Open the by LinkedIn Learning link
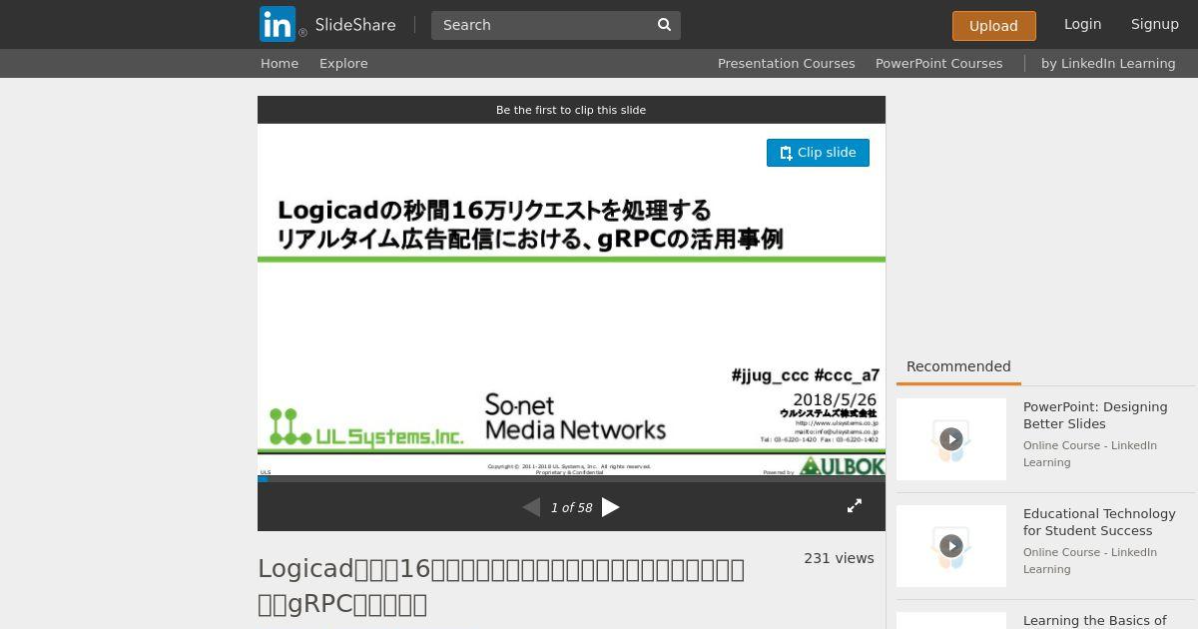 pyautogui.click(x=1108, y=63)
